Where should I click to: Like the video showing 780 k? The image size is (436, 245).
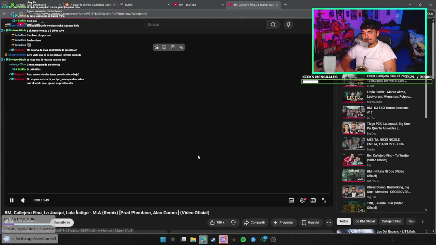217,223
